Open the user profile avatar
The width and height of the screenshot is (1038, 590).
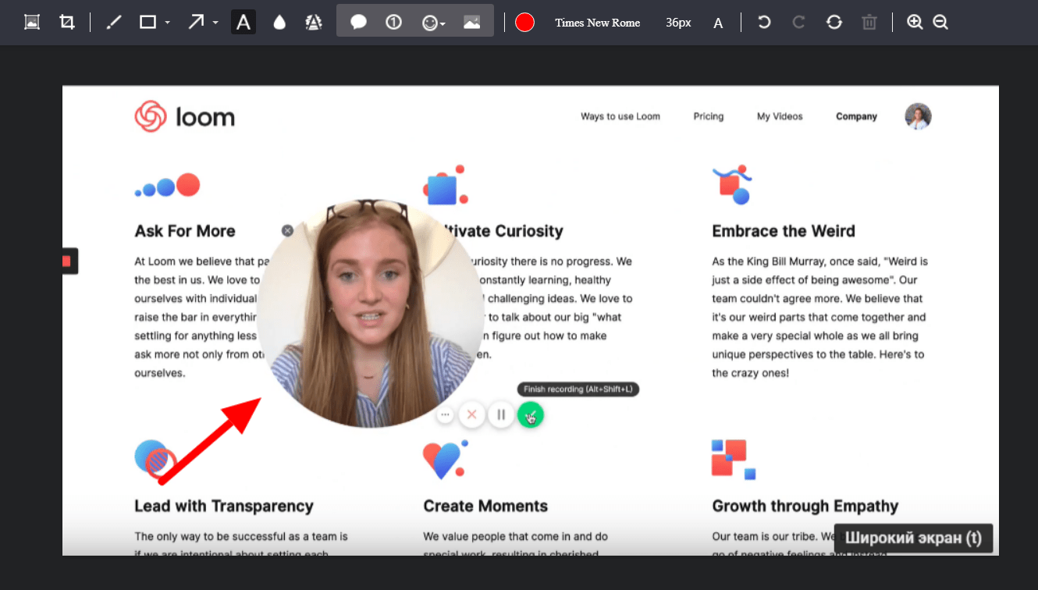point(918,116)
